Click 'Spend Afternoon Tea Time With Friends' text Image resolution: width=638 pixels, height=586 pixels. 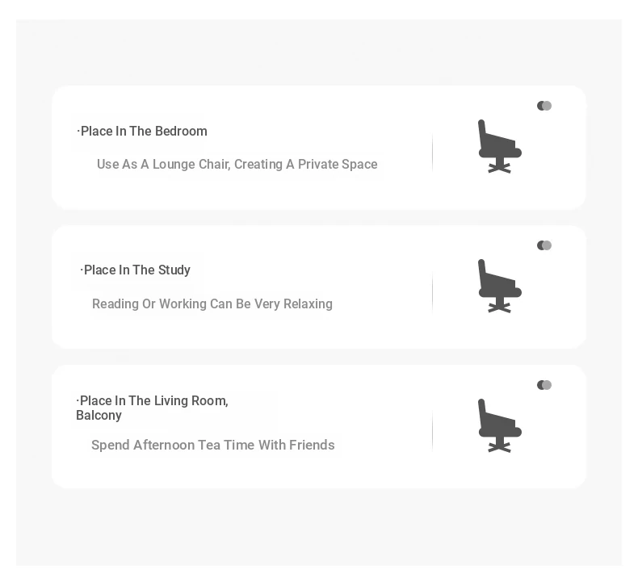(213, 445)
